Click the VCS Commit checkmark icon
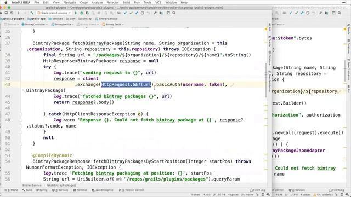Screen dimensions: 351x197 click(131, 13)
